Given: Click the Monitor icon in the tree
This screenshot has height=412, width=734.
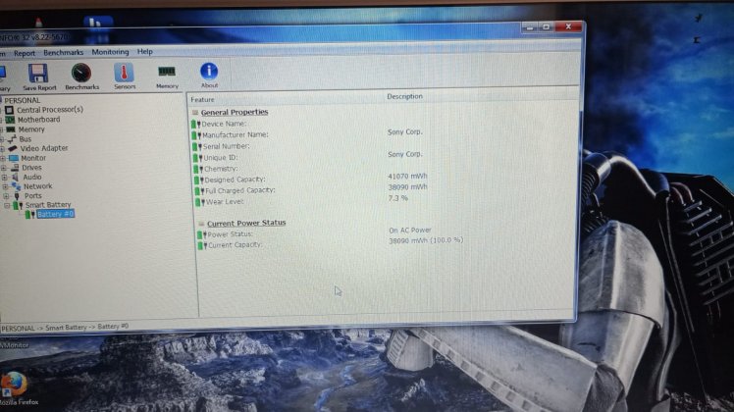Looking at the screenshot, I should (13, 158).
